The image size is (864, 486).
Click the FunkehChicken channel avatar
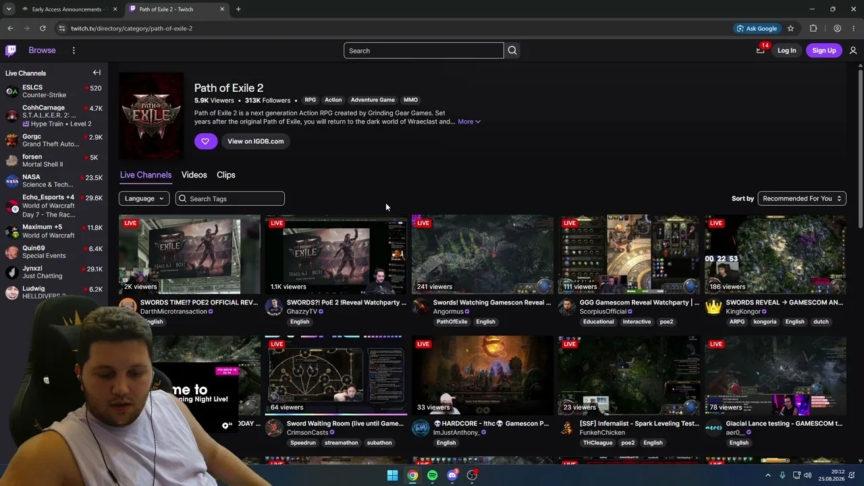tap(566, 428)
